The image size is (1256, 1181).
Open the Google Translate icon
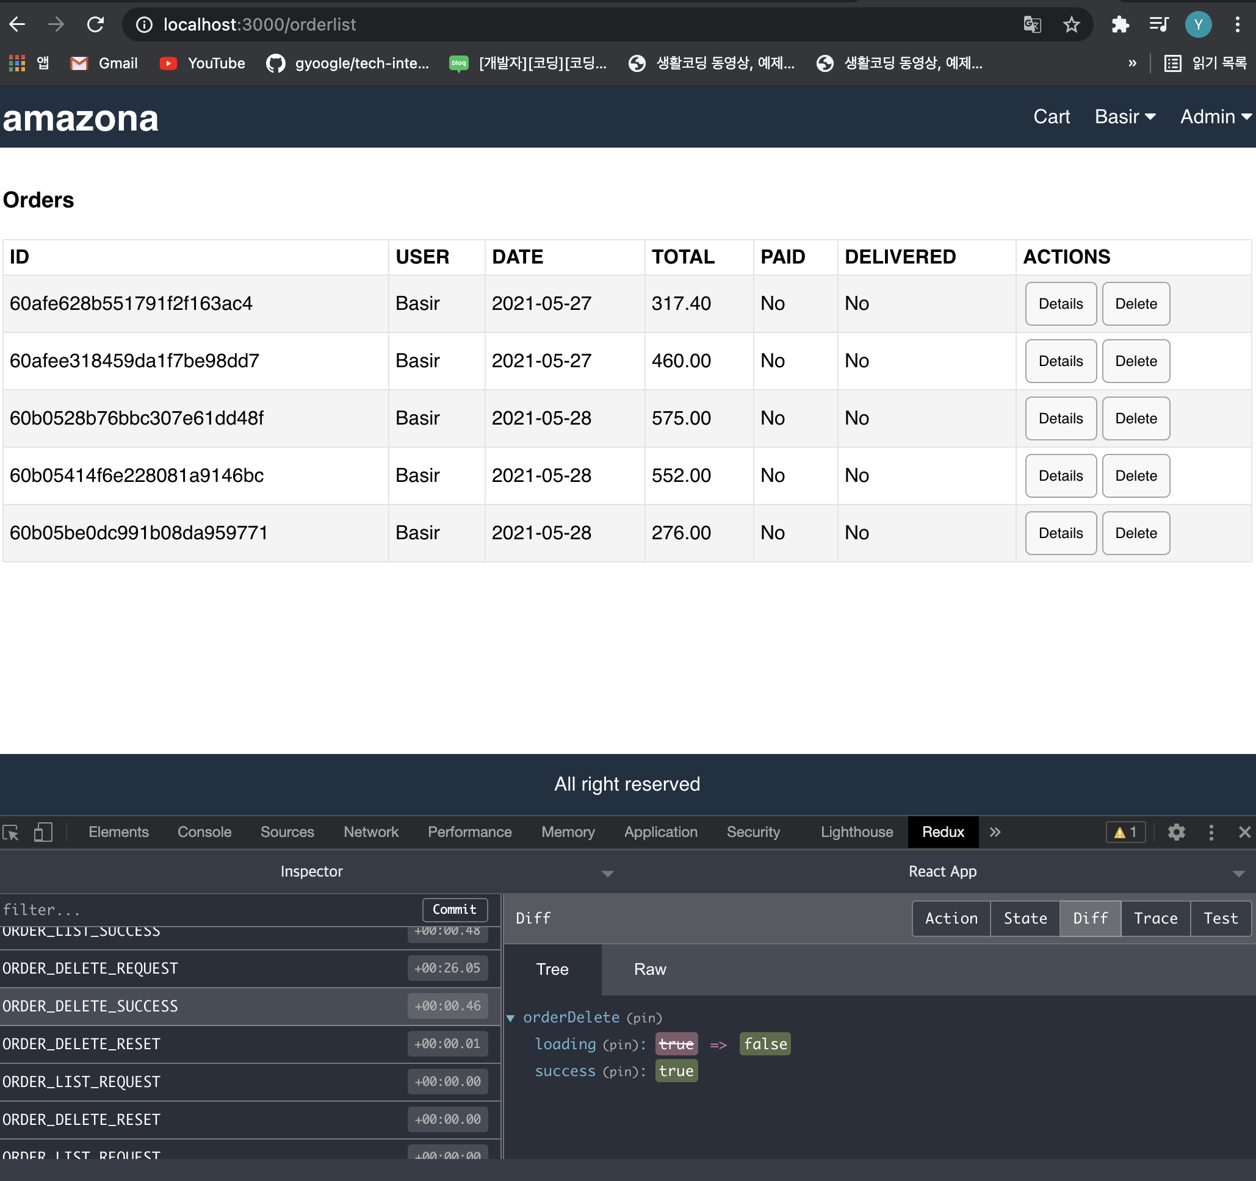point(1031,24)
